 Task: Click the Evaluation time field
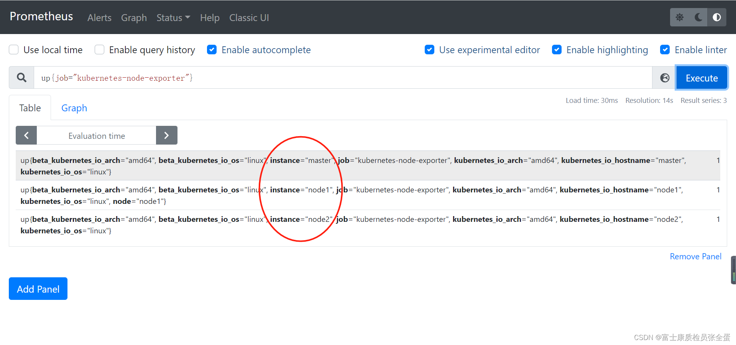(x=96, y=135)
